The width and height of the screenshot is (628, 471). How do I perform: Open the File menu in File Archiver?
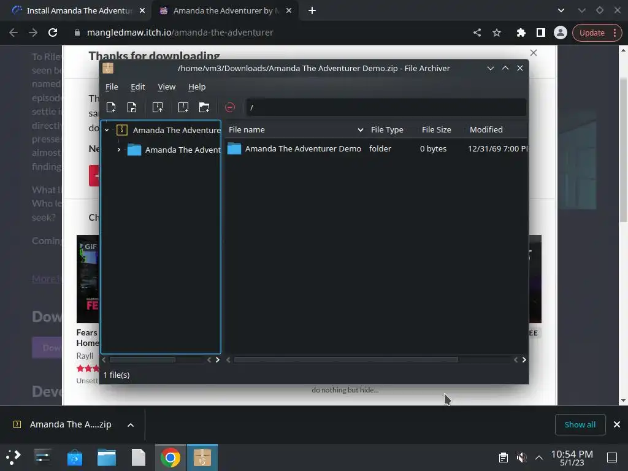point(112,87)
